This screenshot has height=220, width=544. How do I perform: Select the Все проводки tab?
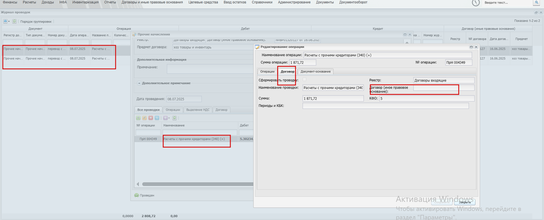pos(148,110)
